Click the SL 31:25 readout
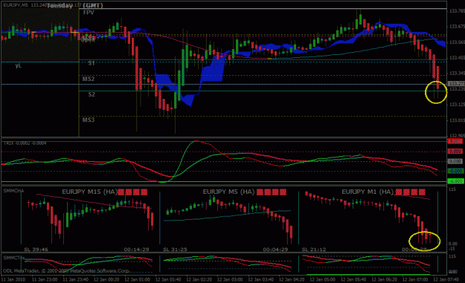The height and width of the screenshot is (283, 465). pyautogui.click(x=175, y=250)
